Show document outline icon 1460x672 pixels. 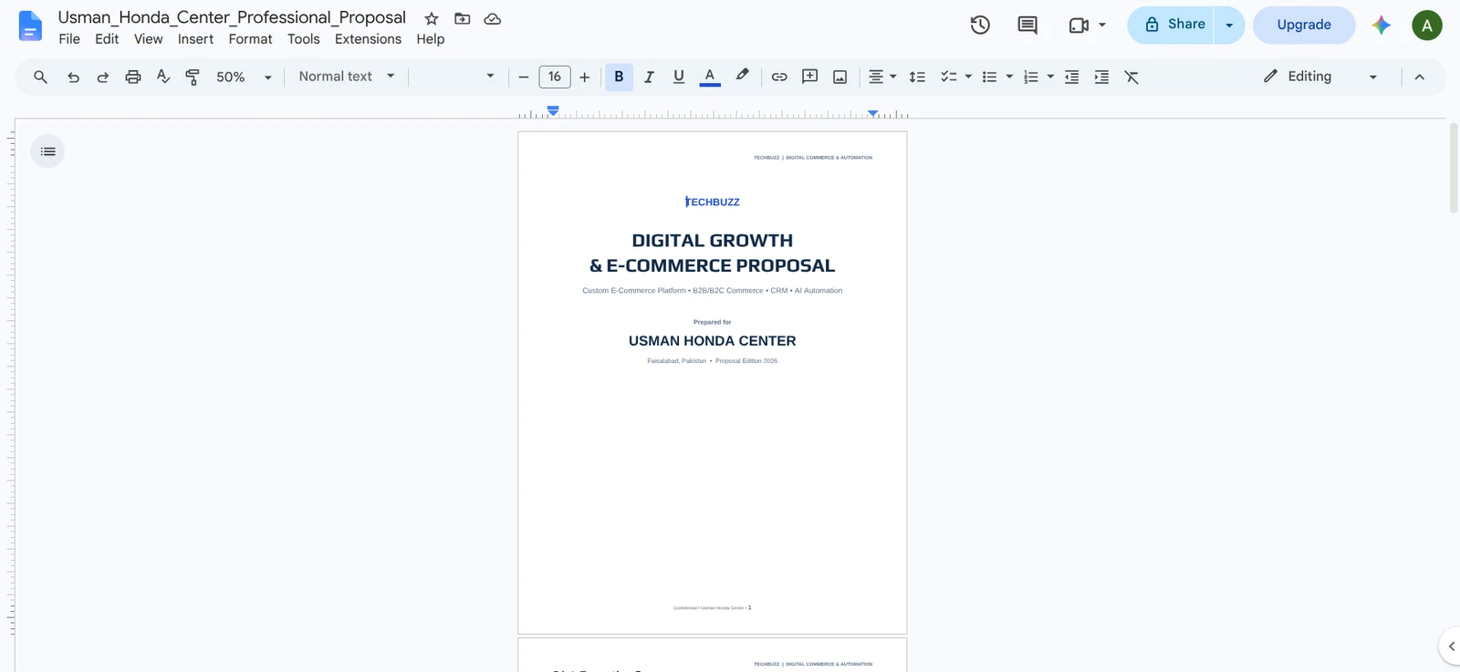click(47, 151)
